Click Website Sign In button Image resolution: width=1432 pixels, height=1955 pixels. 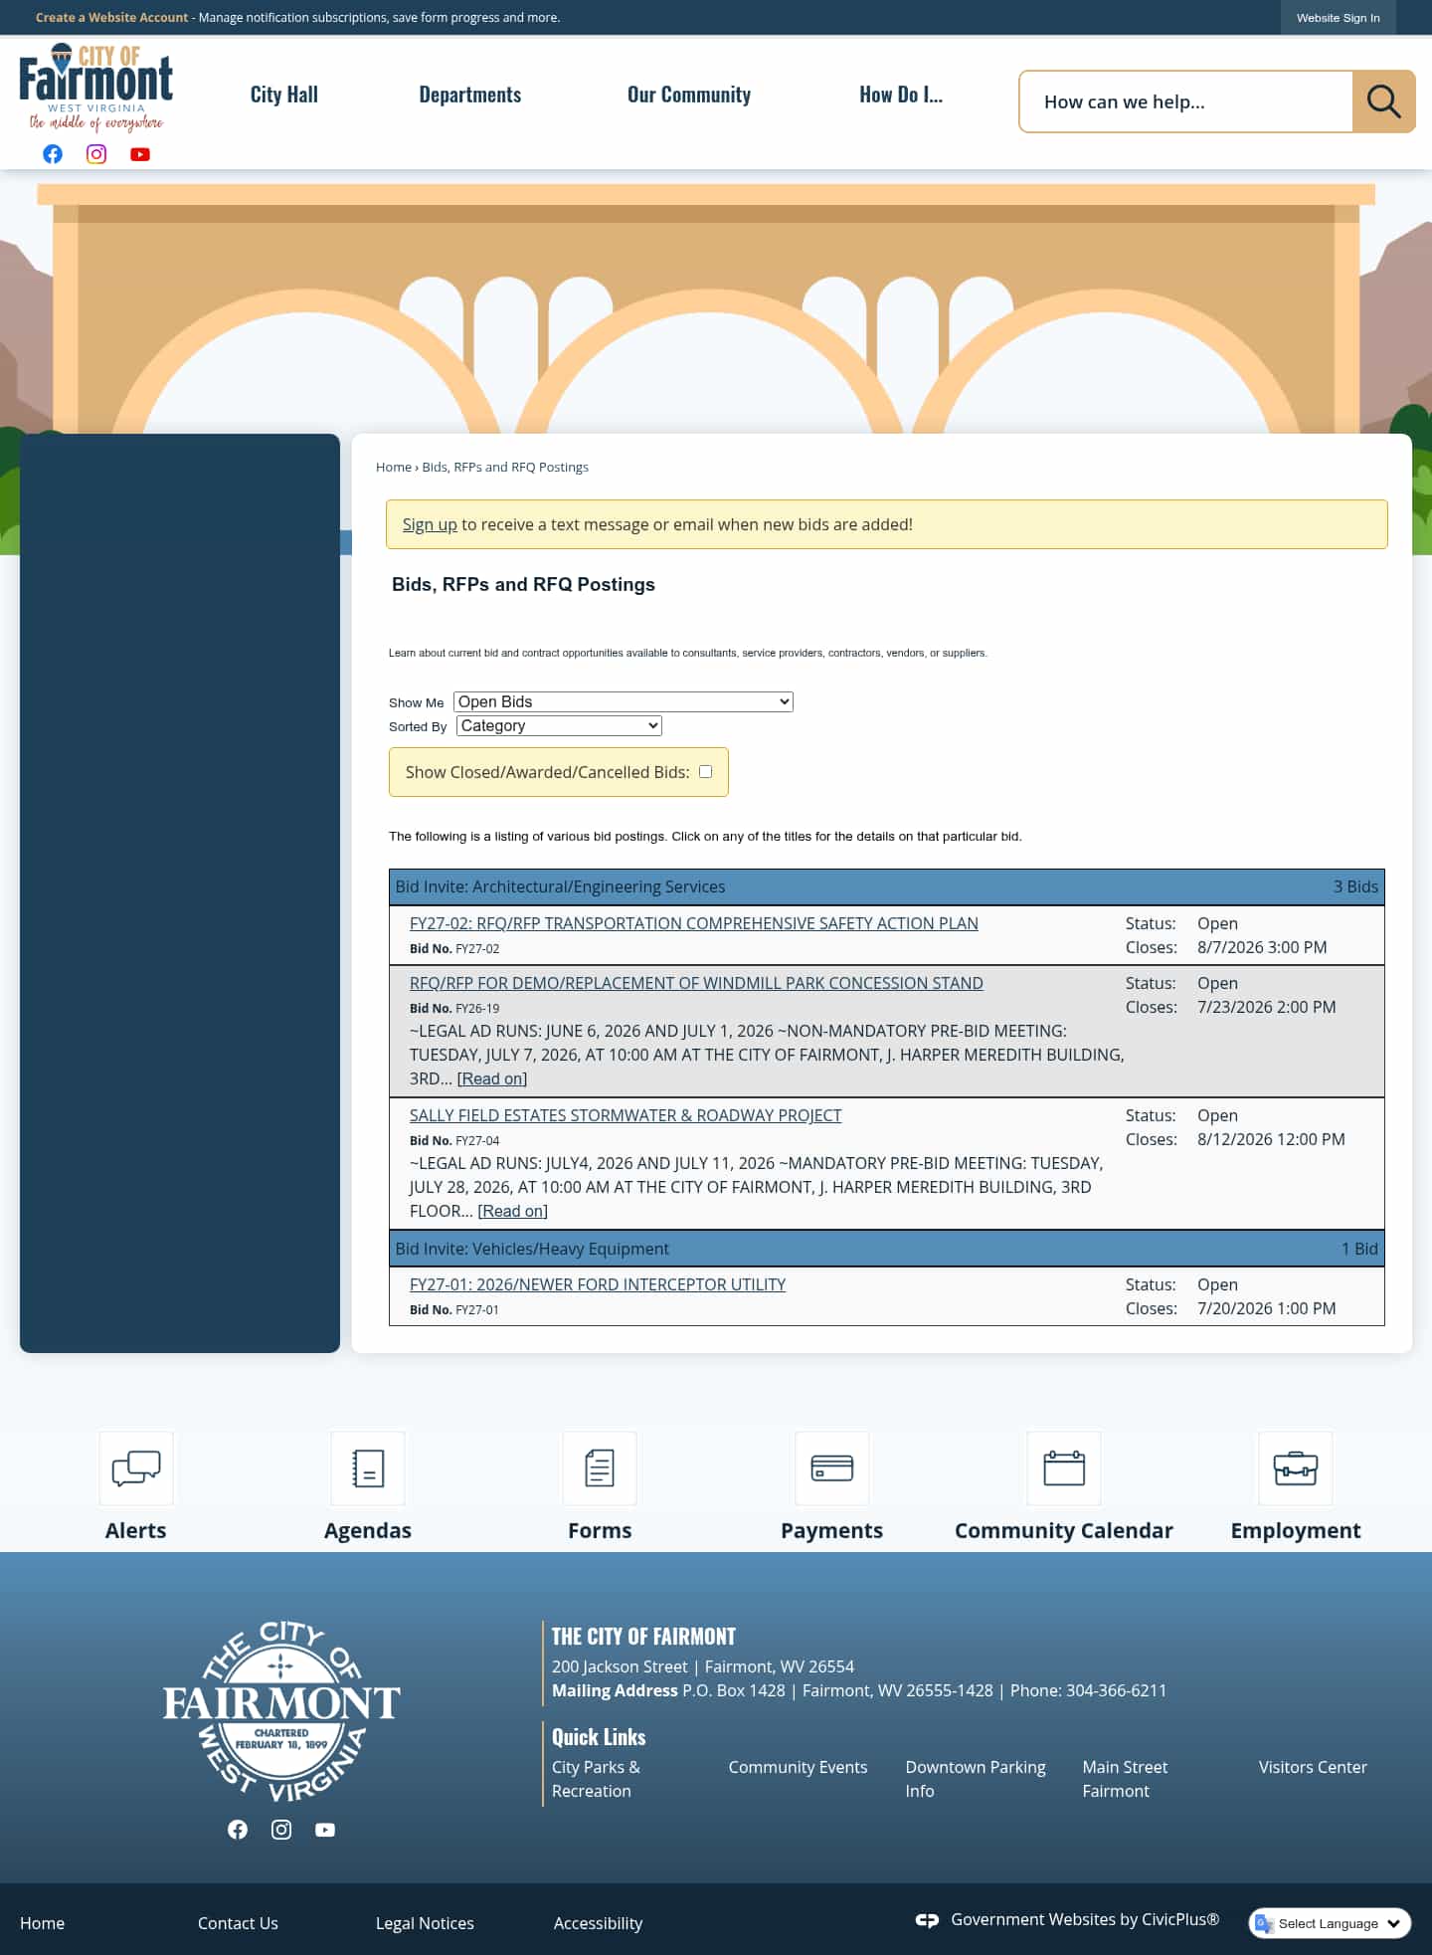coord(1338,18)
